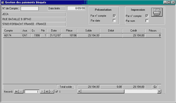Click the 'Ex.' column header
176x103 pixels.
click(35, 31)
